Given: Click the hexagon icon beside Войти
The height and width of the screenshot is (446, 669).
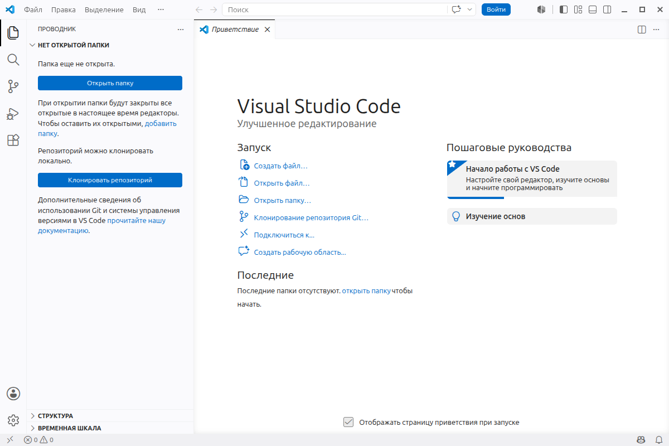Looking at the screenshot, I should 541,9.
